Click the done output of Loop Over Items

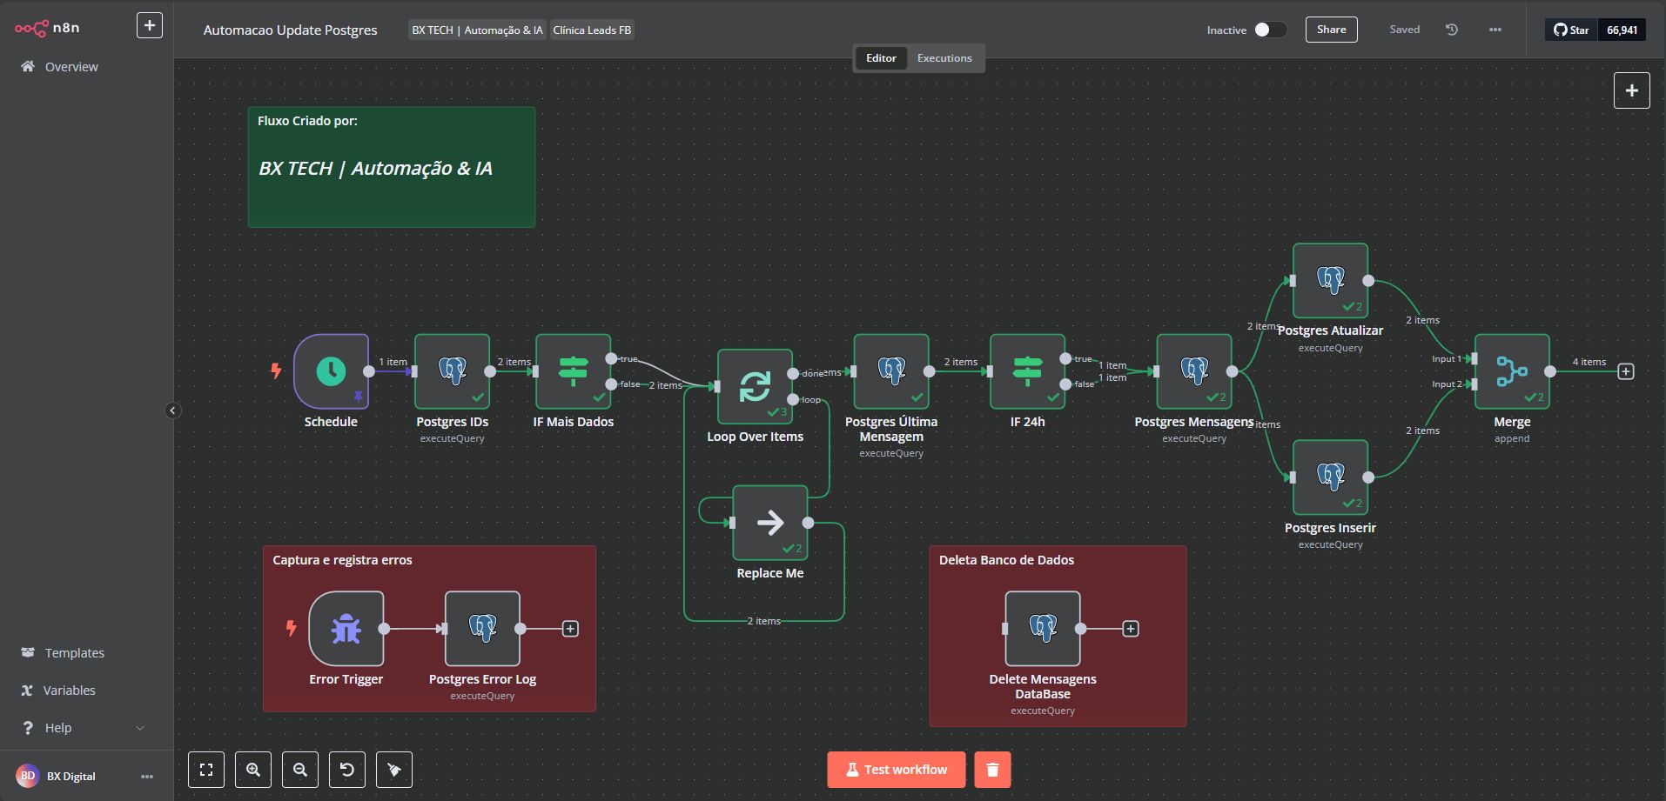point(793,374)
